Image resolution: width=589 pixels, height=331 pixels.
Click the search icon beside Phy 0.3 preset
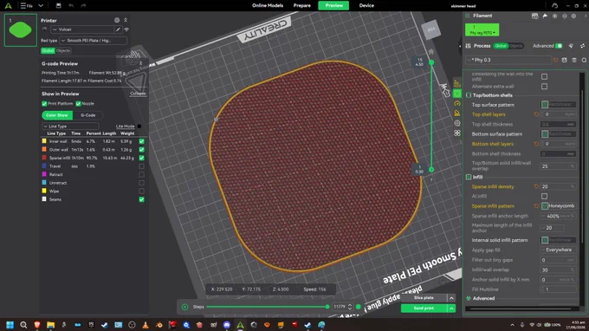coord(584,60)
